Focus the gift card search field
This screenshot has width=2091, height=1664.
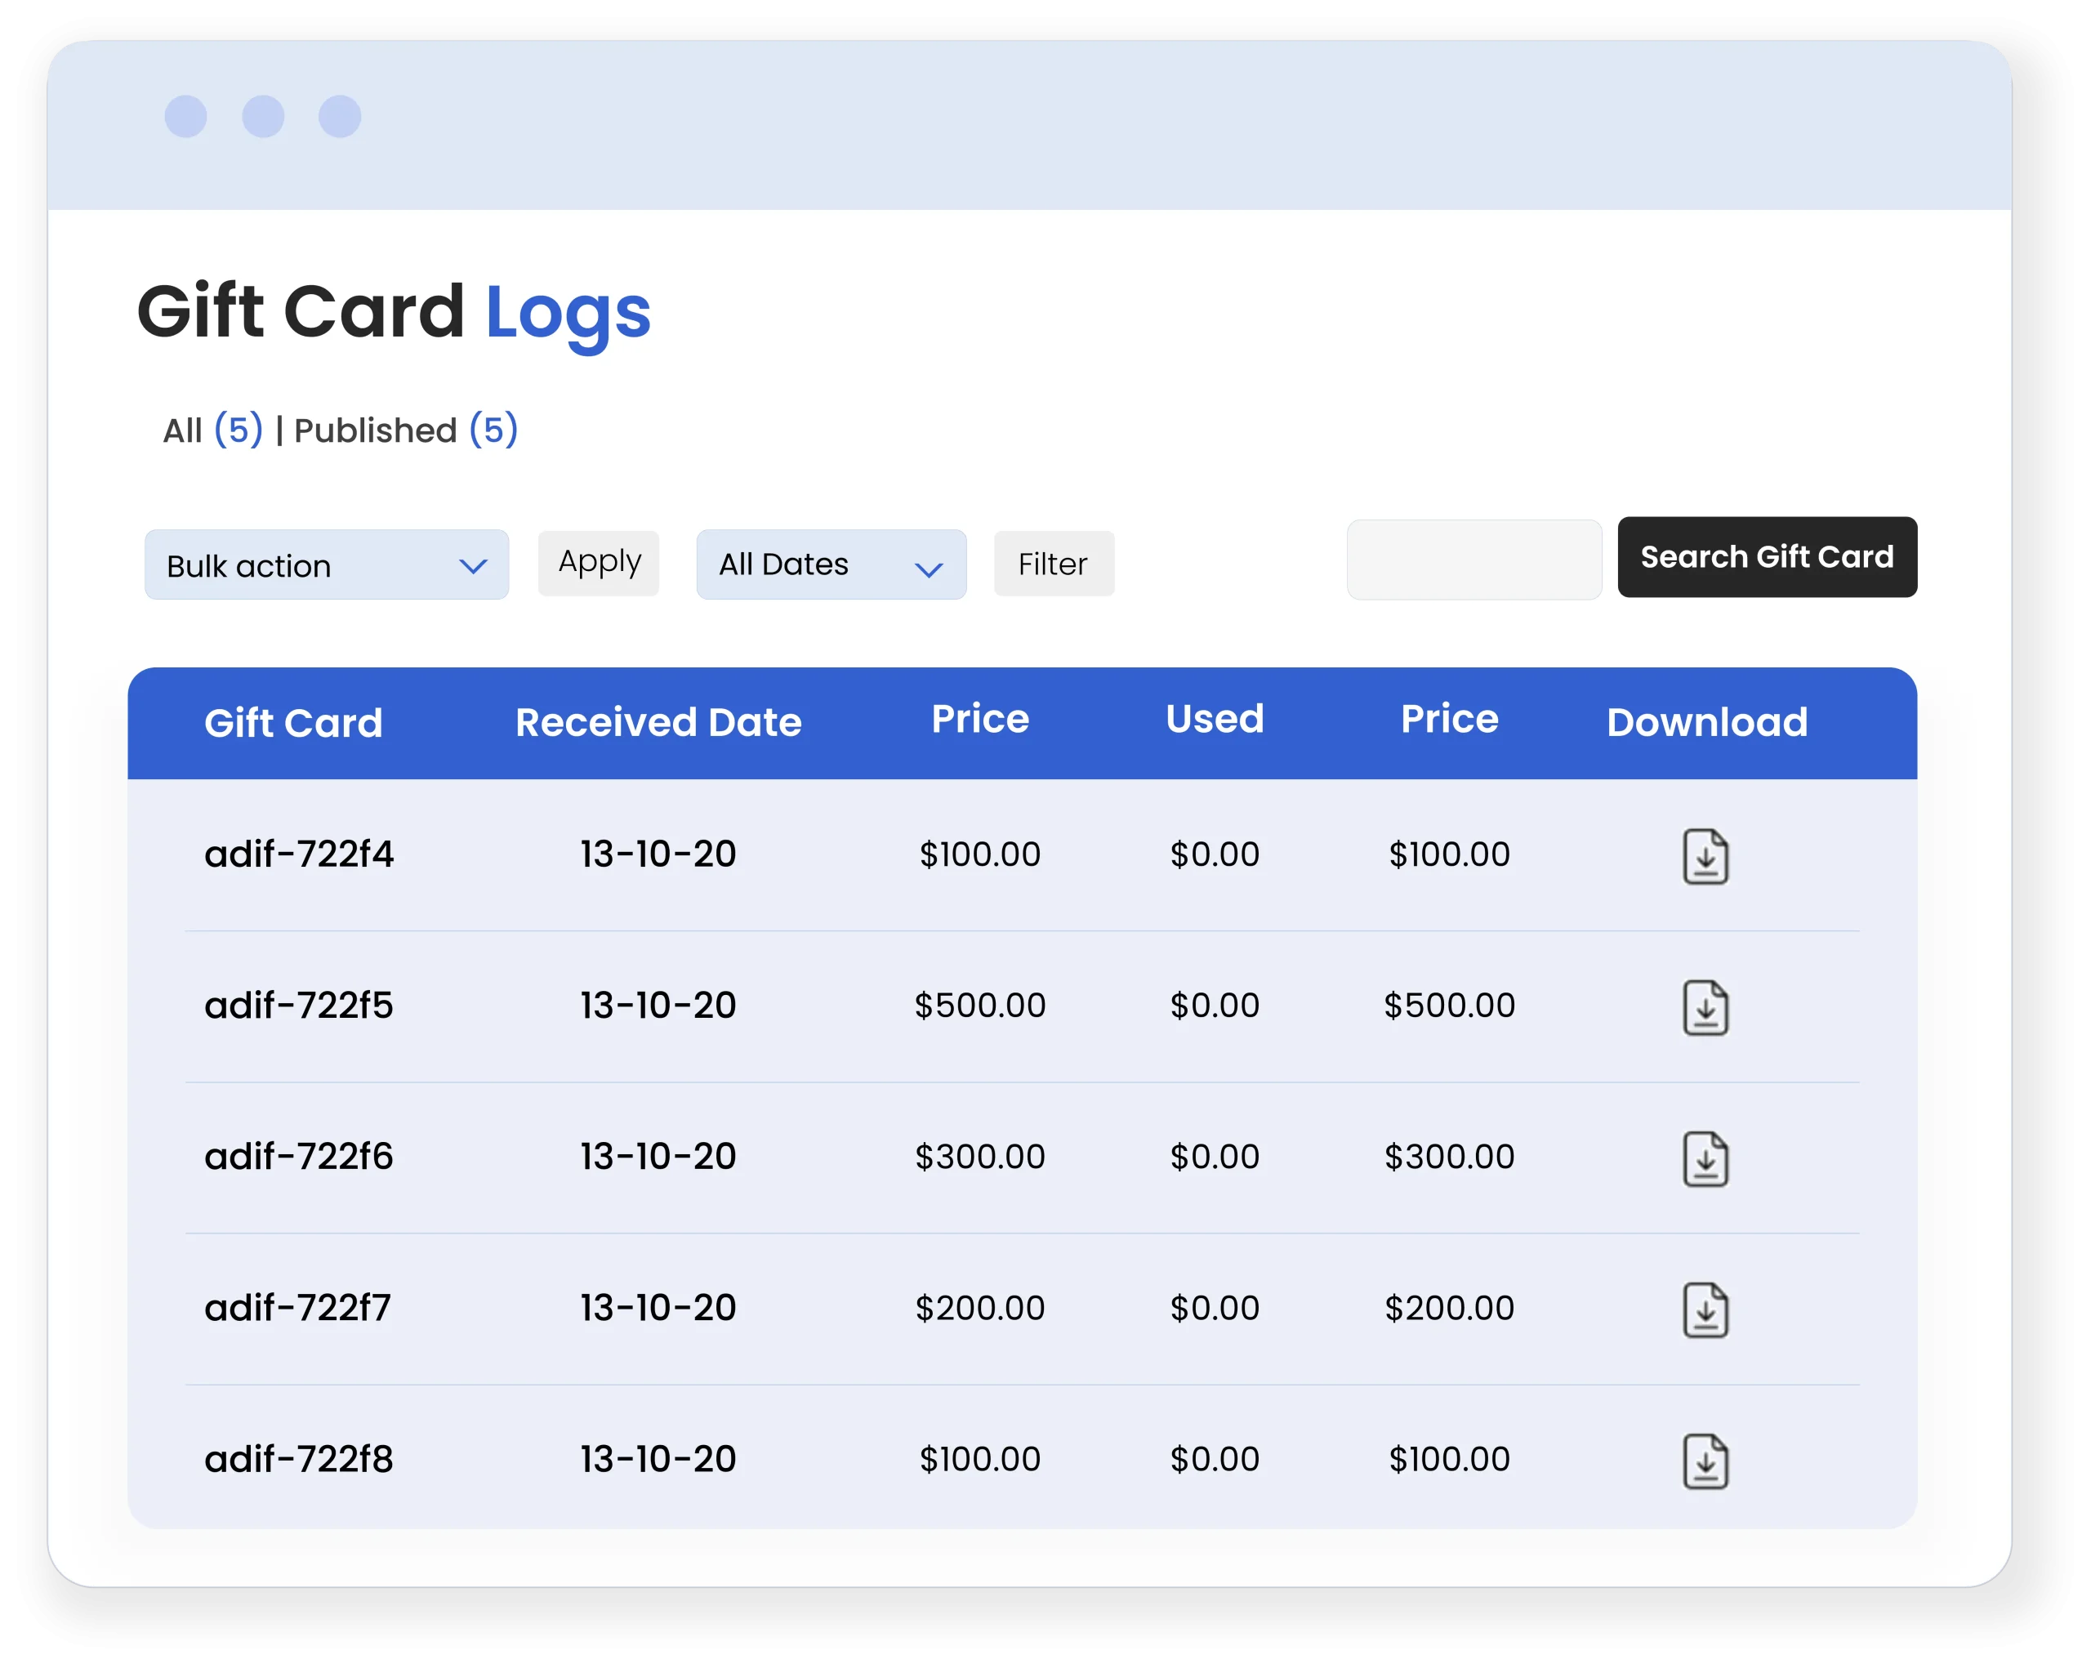[x=1474, y=560]
